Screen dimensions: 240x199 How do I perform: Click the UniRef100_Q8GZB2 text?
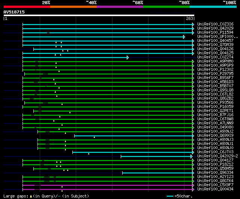tap(215, 99)
